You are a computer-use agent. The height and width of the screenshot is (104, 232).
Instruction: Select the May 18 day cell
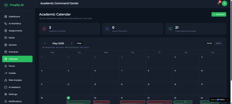[x=52, y=100]
